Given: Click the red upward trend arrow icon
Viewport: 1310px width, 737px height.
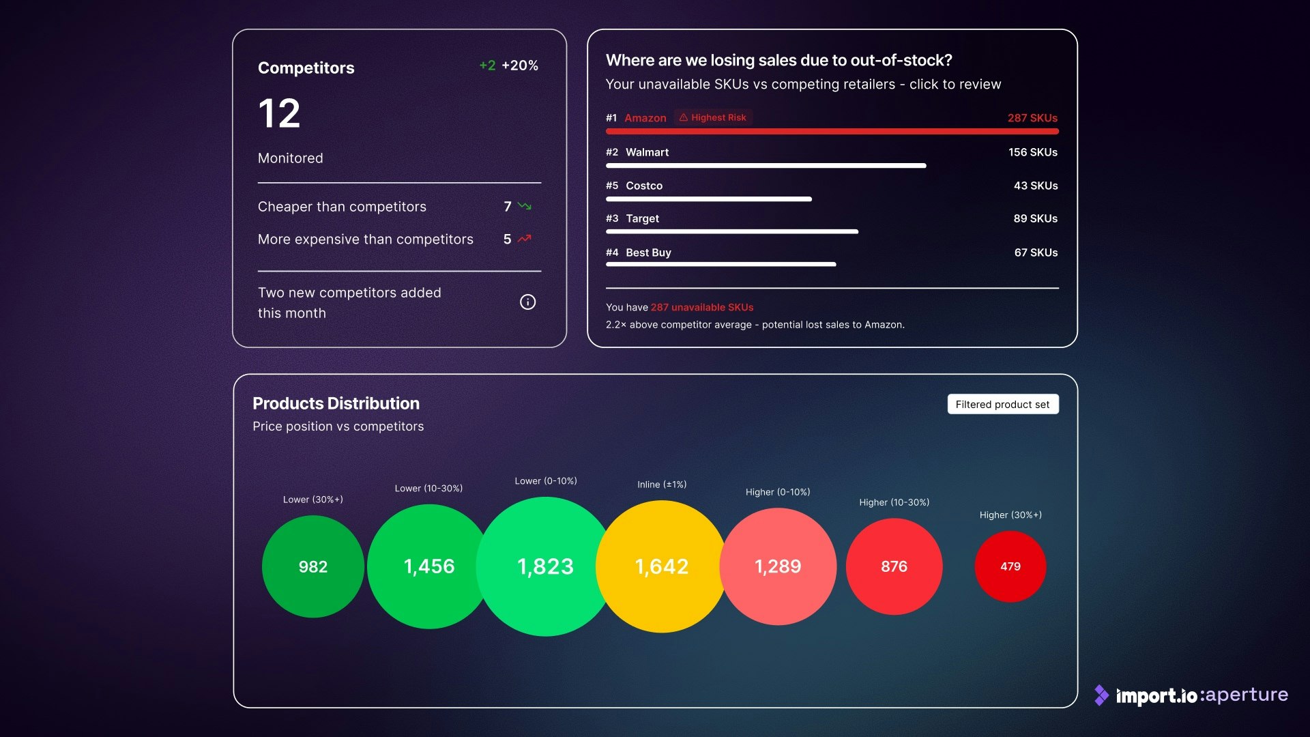Looking at the screenshot, I should click(x=524, y=239).
